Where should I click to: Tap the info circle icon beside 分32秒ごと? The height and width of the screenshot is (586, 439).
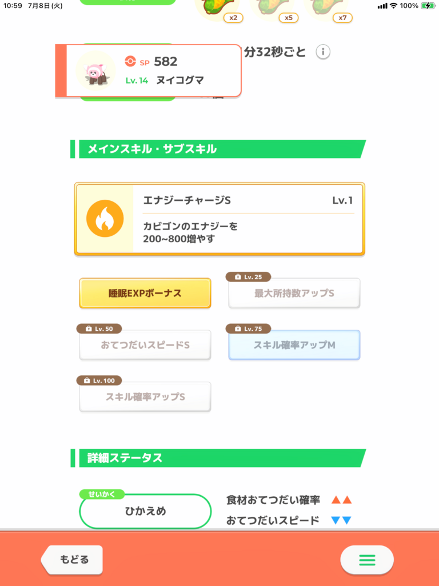coord(323,52)
